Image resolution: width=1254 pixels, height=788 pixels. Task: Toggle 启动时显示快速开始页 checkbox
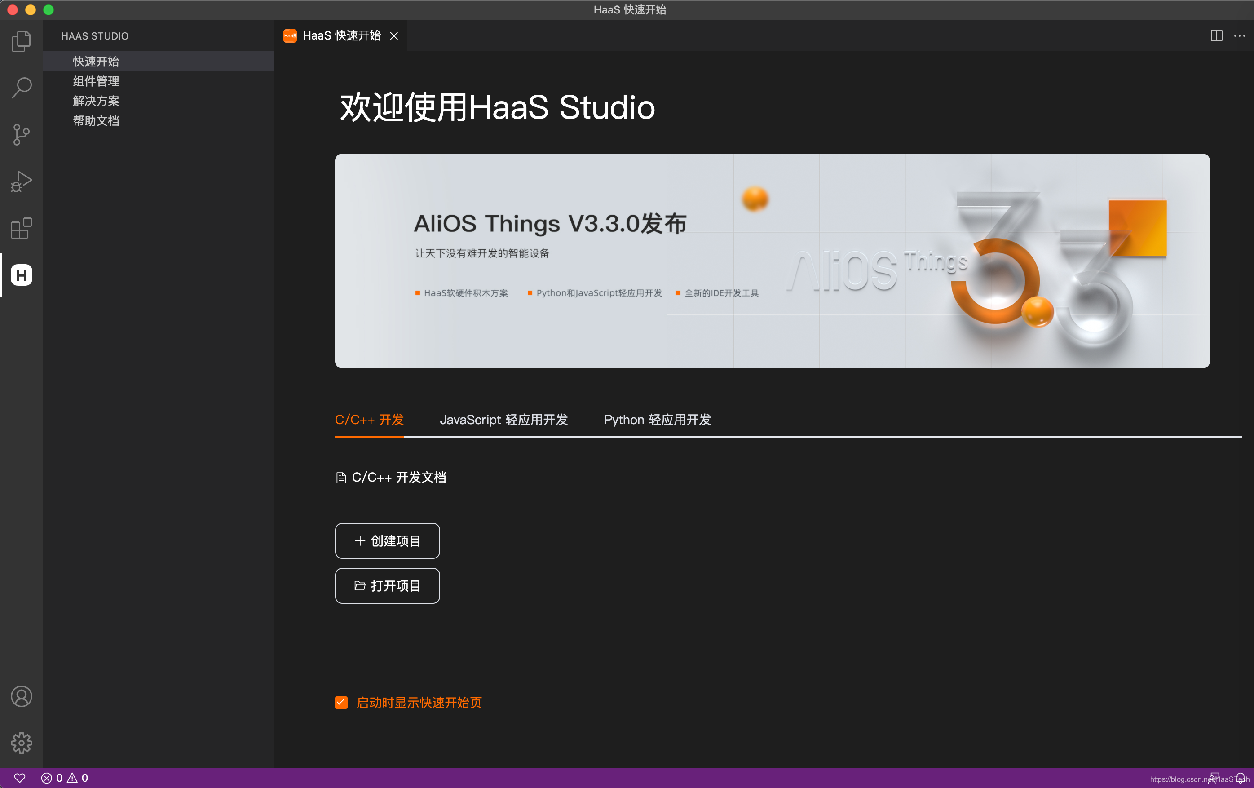(341, 703)
